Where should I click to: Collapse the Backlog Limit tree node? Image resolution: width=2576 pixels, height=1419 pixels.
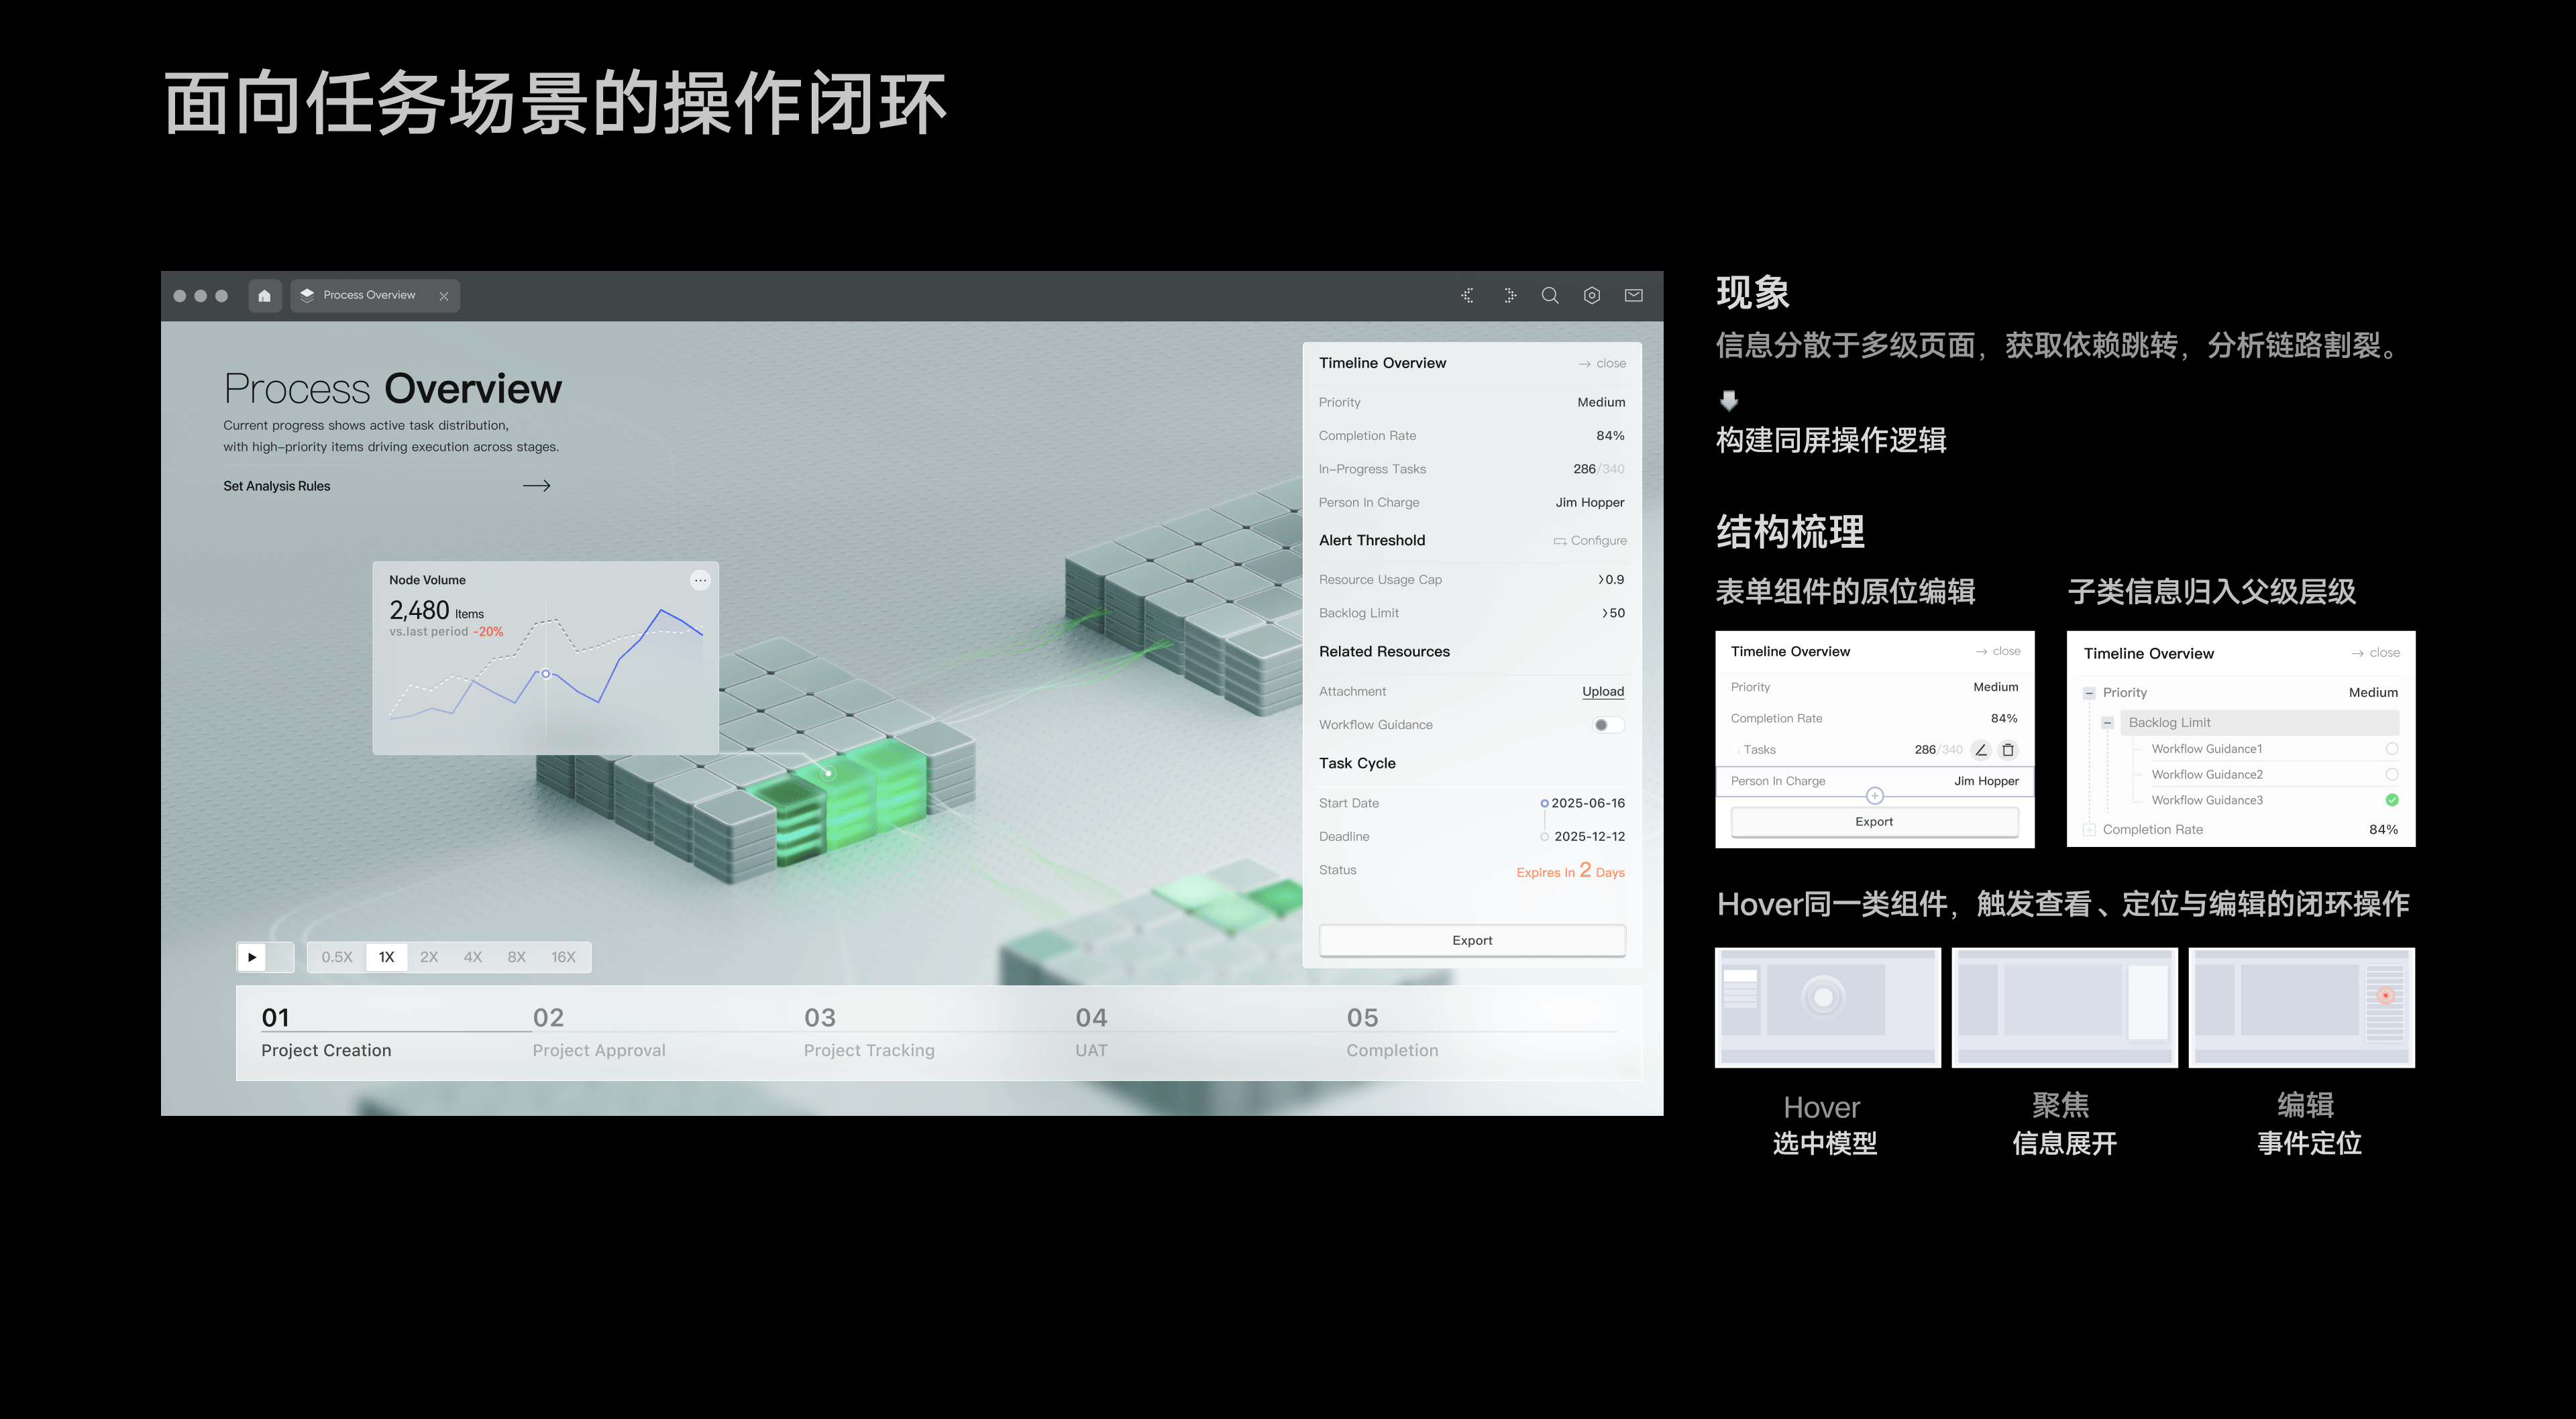2108,723
